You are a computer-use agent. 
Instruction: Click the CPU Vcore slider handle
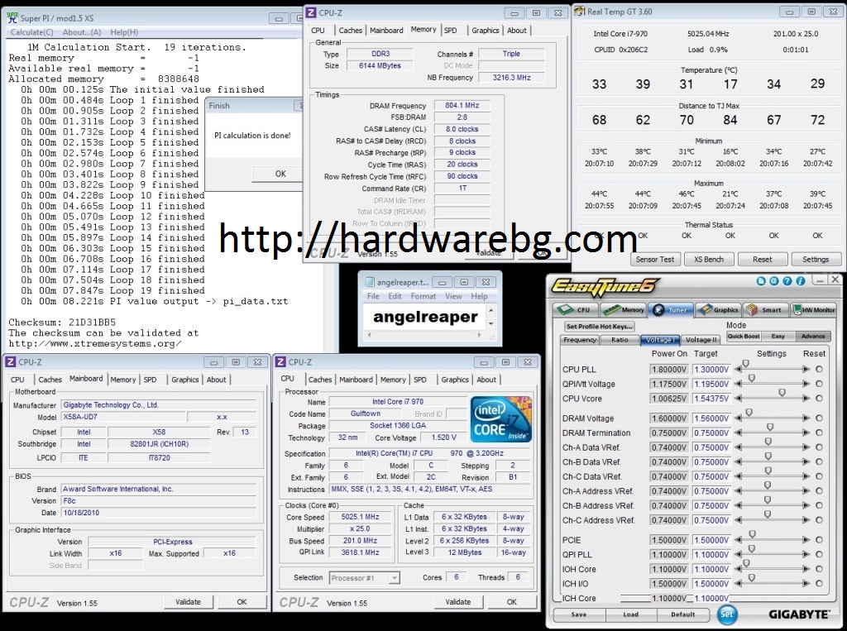(x=782, y=394)
